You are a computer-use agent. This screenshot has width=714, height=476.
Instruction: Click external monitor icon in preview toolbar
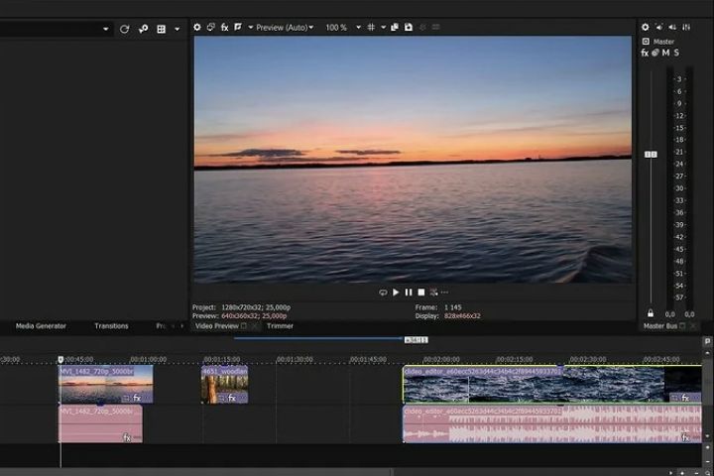pyautogui.click(x=211, y=28)
